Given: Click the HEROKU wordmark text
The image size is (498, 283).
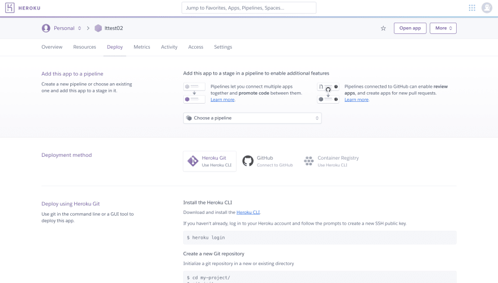Looking at the screenshot, I should coord(29,8).
